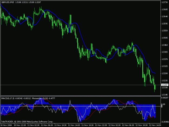Click the current price label 1.5207
This screenshot has width=169, height=127.
(165, 85)
